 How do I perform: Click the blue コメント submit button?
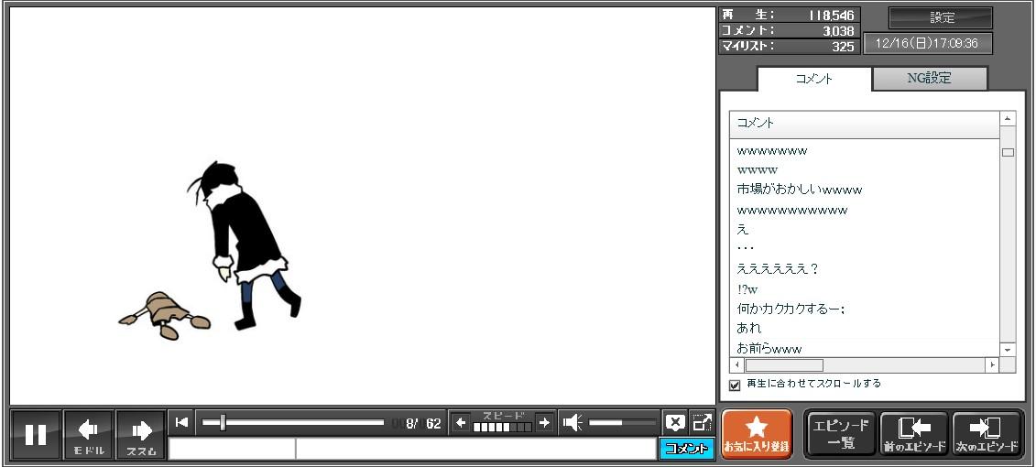(x=686, y=448)
